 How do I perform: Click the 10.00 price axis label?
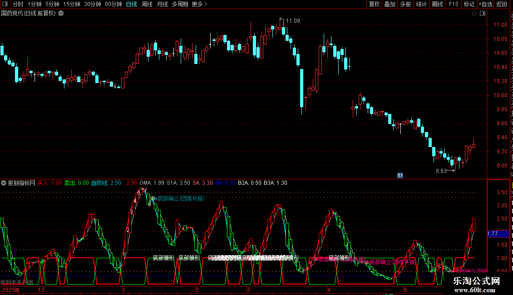pyautogui.click(x=500, y=95)
